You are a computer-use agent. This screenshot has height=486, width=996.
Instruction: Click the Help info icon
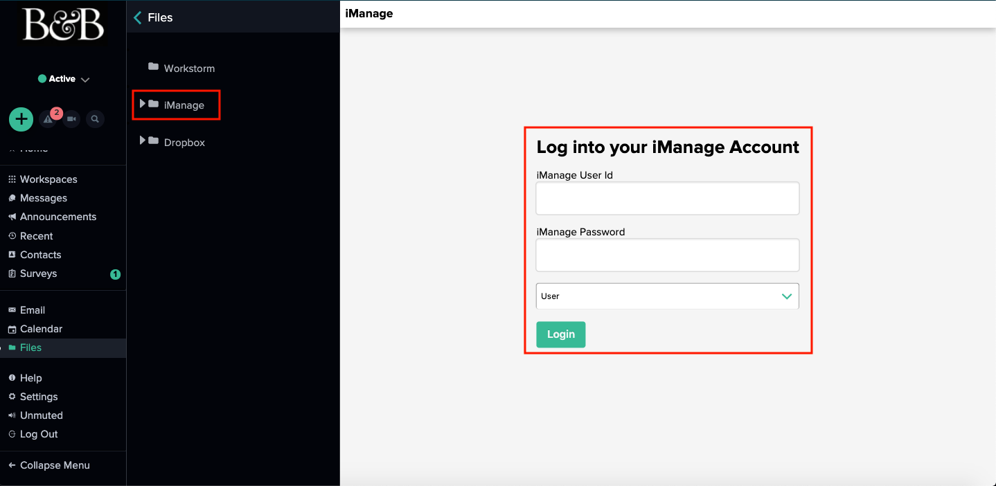12,378
